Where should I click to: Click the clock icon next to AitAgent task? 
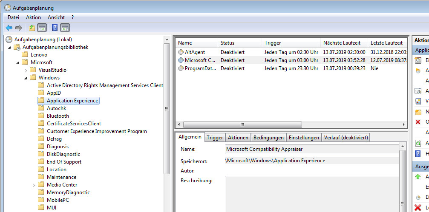[181, 52]
